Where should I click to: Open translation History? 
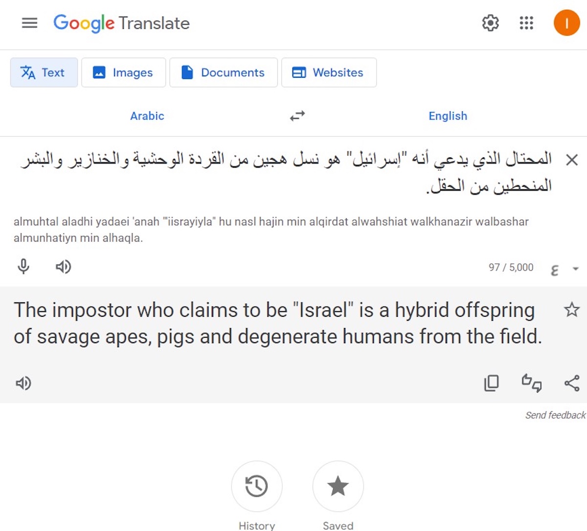click(x=256, y=487)
